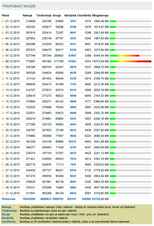Click the pages value 517356
Viewport: 154px width, 226px height.
59,61
